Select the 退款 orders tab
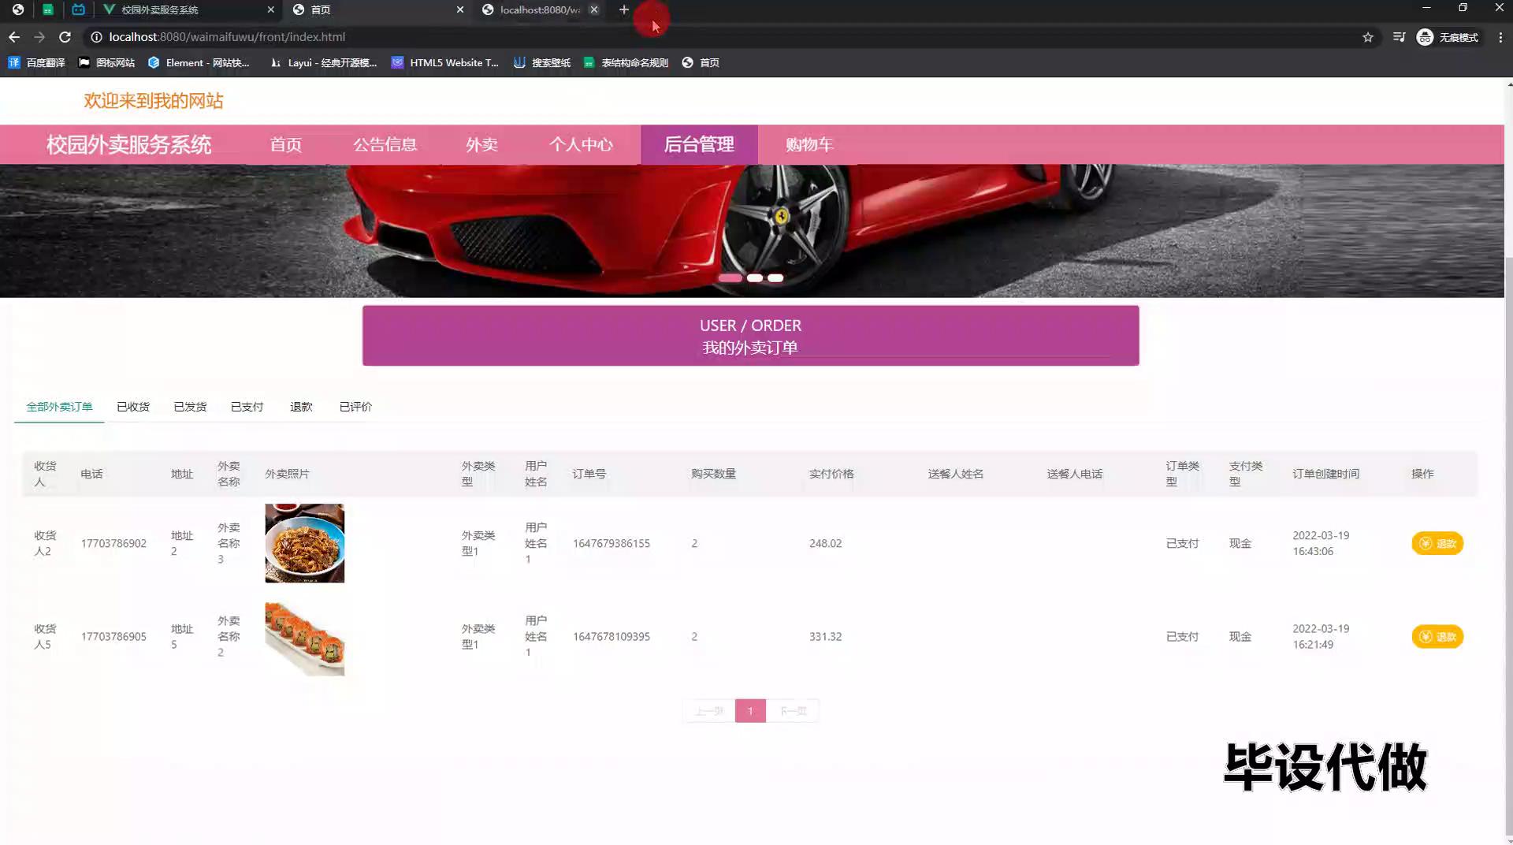The height and width of the screenshot is (845, 1513). point(301,407)
